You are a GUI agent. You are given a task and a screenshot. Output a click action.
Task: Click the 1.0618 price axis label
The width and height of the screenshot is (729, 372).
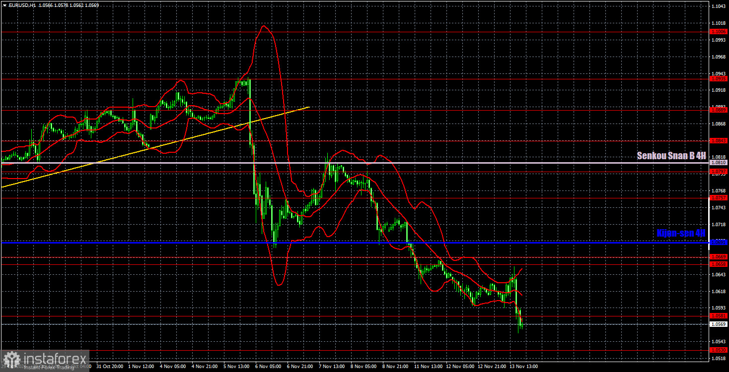719,292
